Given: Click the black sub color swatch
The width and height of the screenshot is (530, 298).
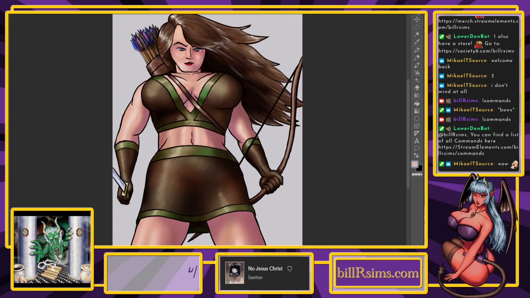Looking at the screenshot, I should 419,168.
